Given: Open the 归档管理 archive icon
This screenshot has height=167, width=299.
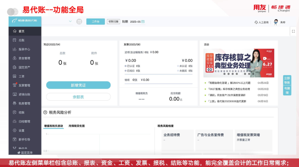Looking at the screenshot, I should tap(15, 121).
